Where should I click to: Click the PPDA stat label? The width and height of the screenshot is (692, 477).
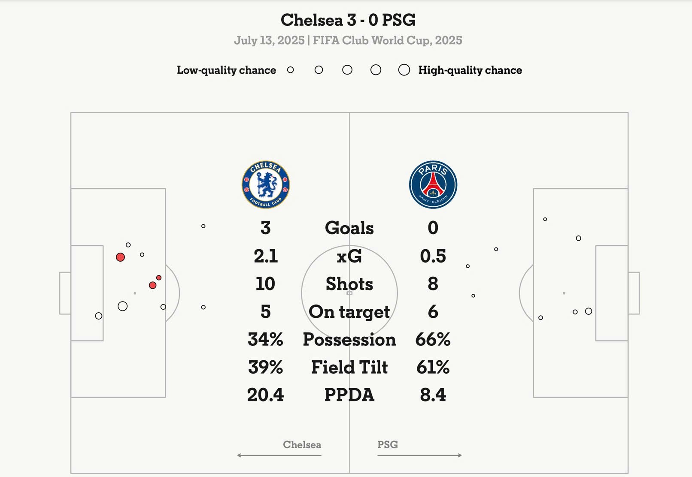point(349,395)
